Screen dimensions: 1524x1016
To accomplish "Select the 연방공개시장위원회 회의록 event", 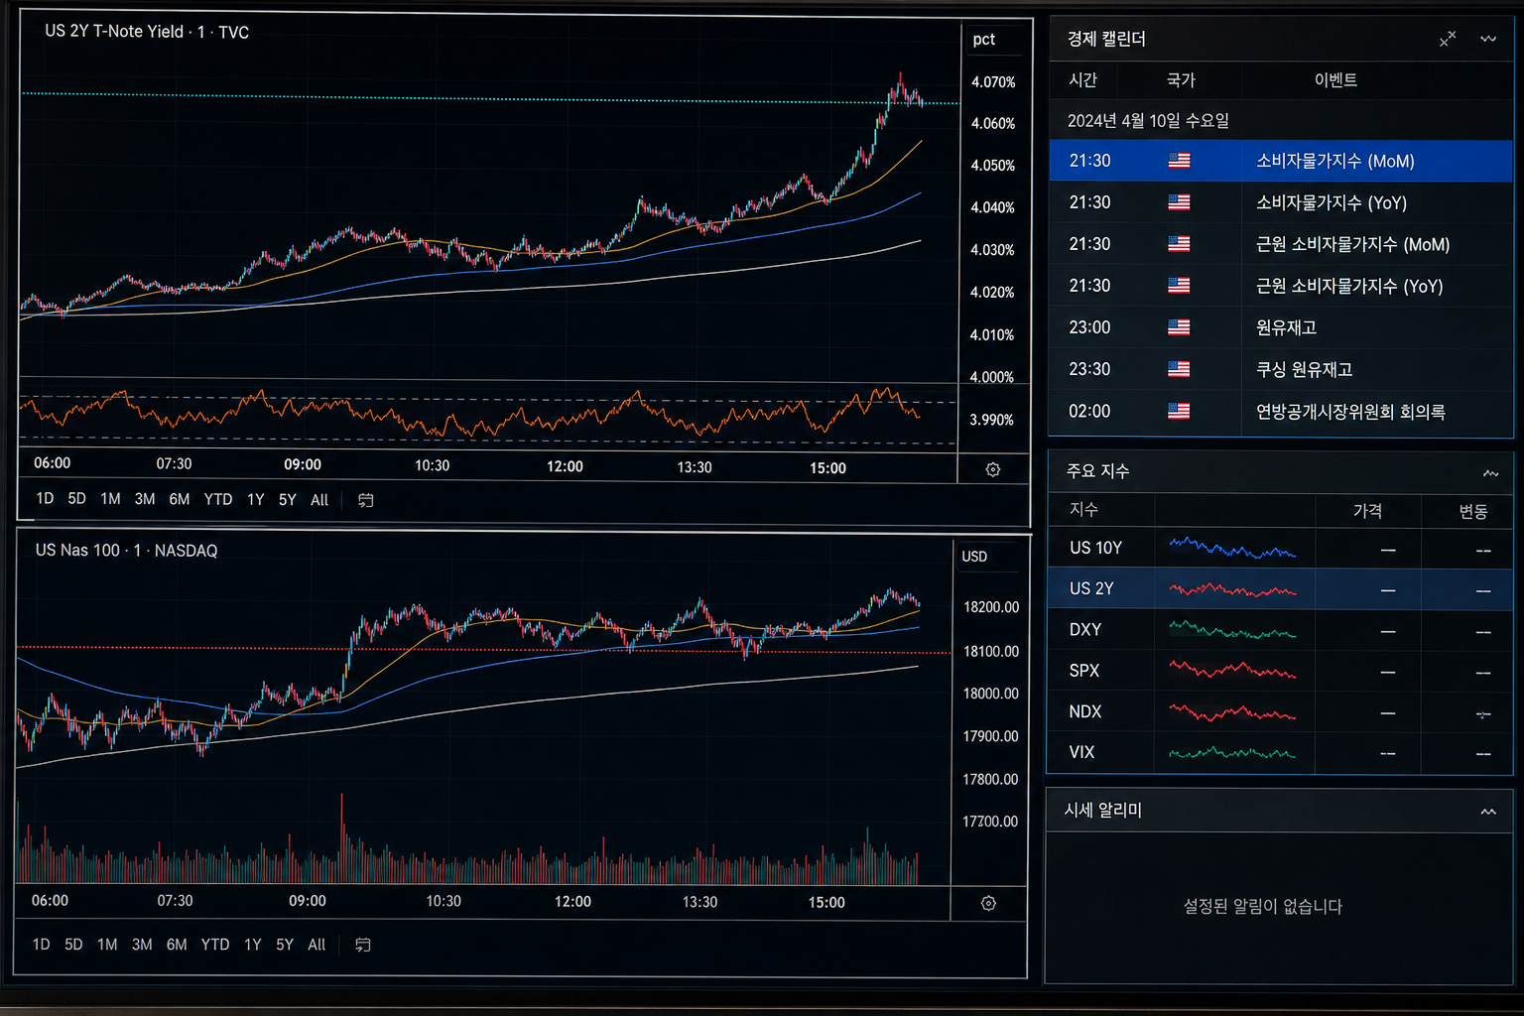I will coord(1281,411).
